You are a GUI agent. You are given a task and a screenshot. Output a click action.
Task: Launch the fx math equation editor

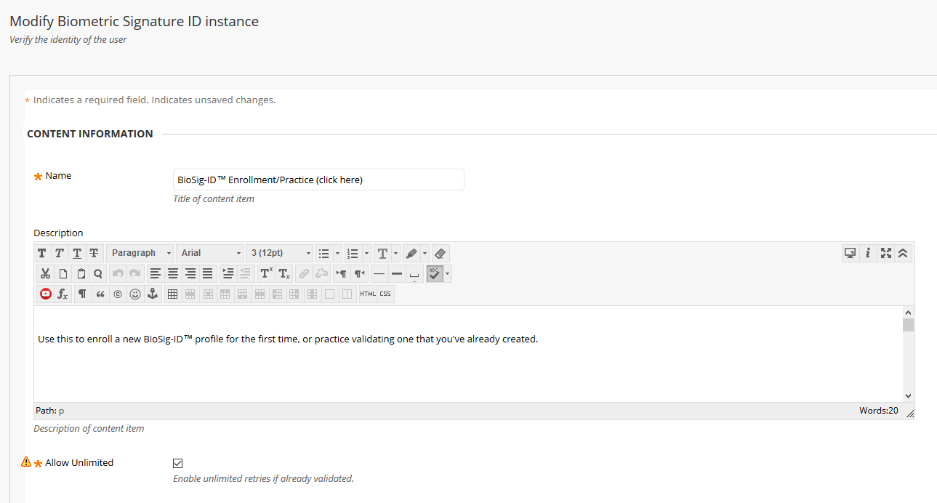tap(63, 294)
